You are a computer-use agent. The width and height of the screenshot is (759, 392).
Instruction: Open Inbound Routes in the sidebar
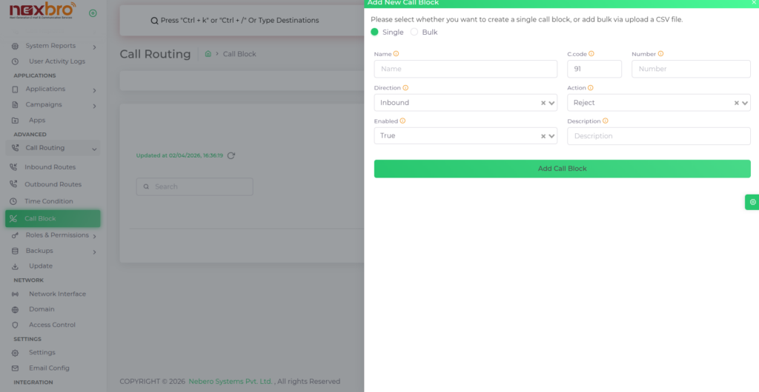pyautogui.click(x=50, y=167)
